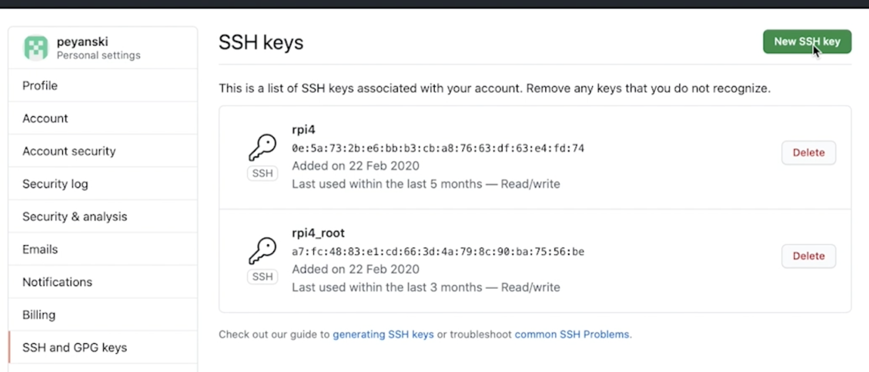Click the SSH badge under the rpi4_root key
869x372 pixels.
coord(262,276)
